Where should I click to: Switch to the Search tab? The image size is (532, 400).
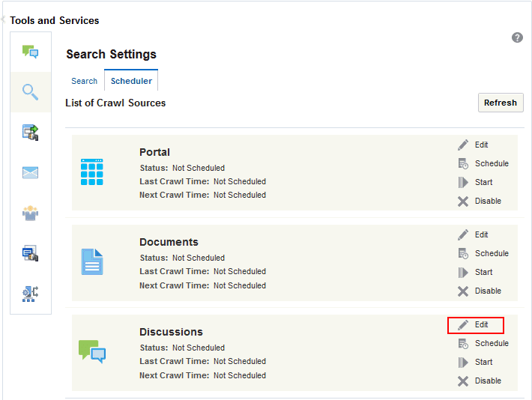(84, 81)
